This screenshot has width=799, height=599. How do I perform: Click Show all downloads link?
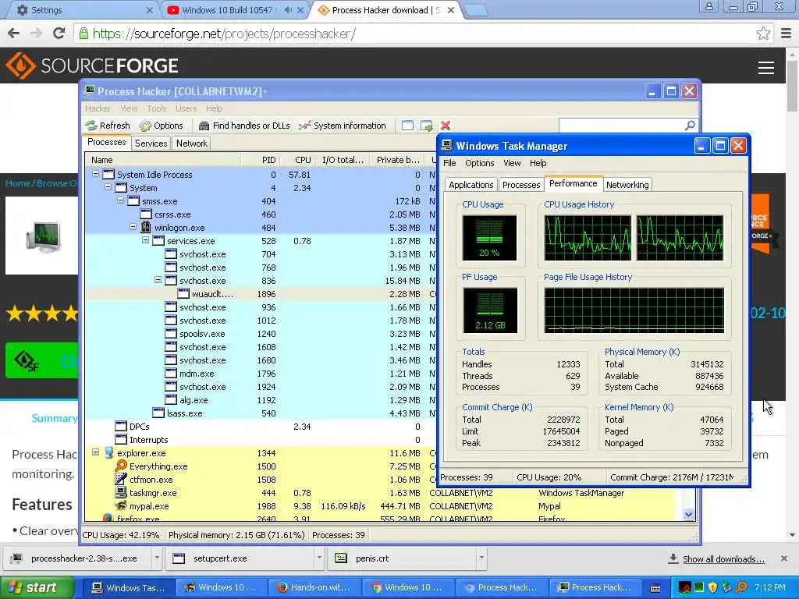tap(723, 558)
